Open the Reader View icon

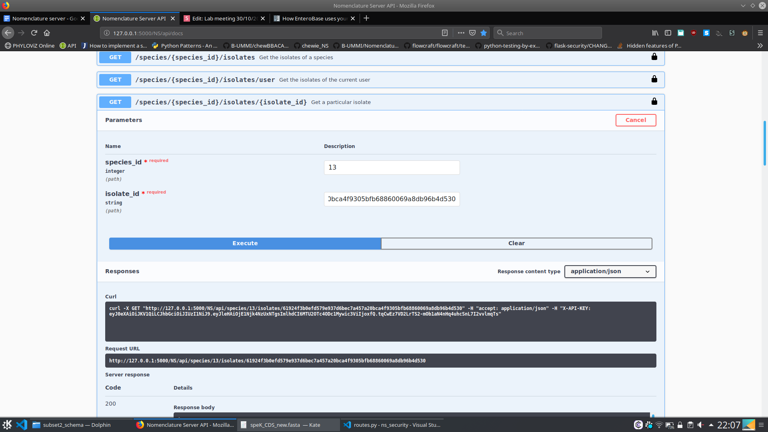[445, 33]
